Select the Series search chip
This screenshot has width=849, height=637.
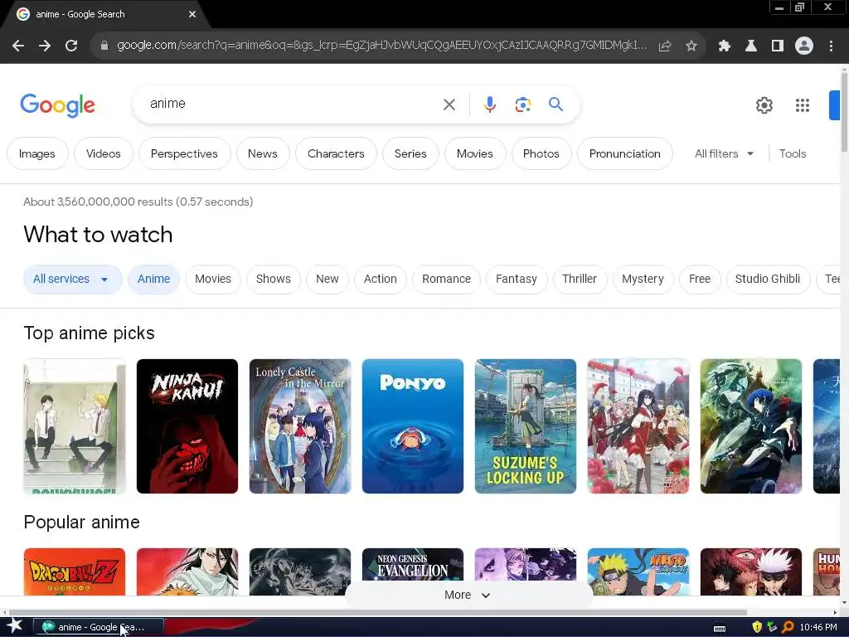410,153
